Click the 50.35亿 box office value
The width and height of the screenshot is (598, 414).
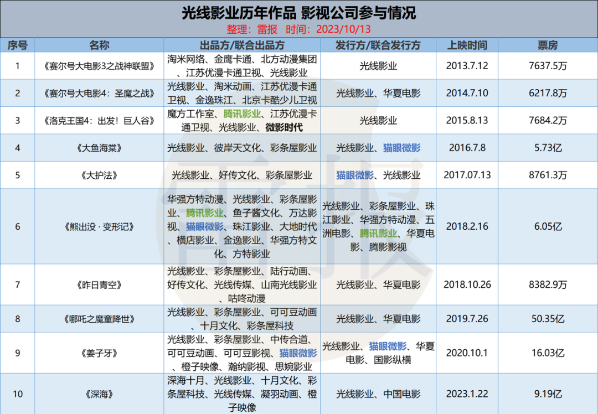(548, 319)
